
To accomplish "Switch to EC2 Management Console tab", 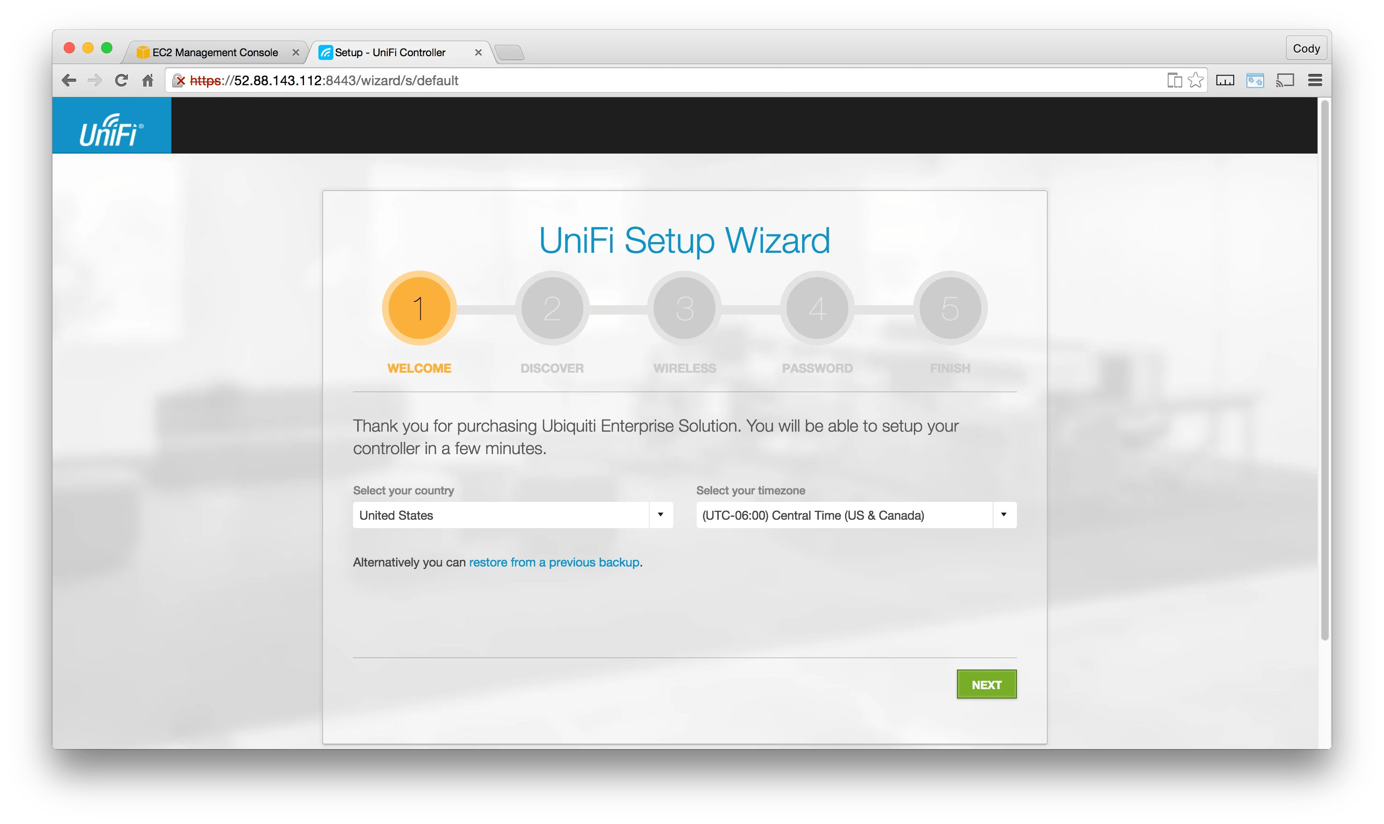I will (x=215, y=52).
